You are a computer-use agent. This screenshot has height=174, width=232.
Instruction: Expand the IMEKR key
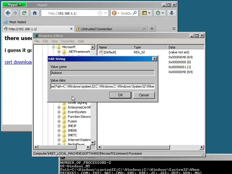(59, 131)
